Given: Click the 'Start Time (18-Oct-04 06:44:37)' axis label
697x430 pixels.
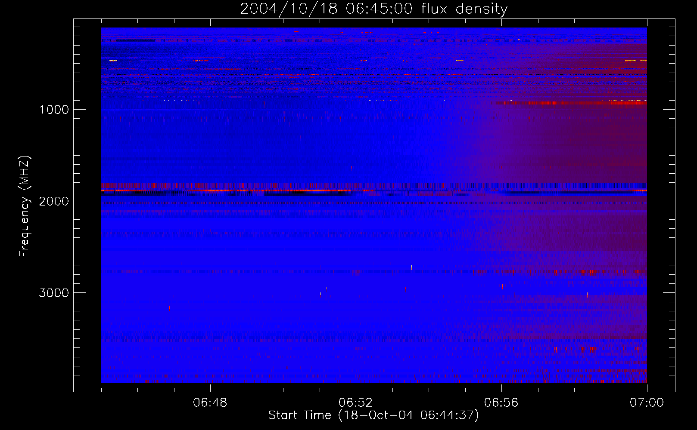Looking at the screenshot, I should [x=373, y=415].
